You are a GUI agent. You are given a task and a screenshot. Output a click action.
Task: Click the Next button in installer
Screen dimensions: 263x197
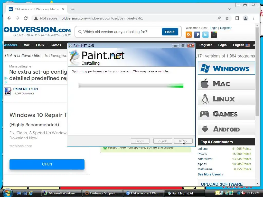pos(183,141)
